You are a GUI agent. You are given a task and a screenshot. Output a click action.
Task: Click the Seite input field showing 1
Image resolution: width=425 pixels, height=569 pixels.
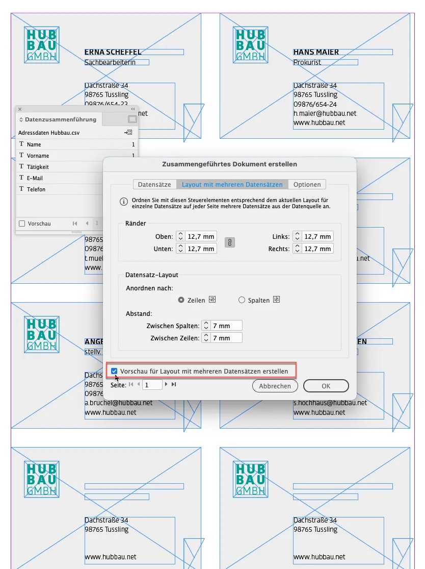click(x=152, y=384)
